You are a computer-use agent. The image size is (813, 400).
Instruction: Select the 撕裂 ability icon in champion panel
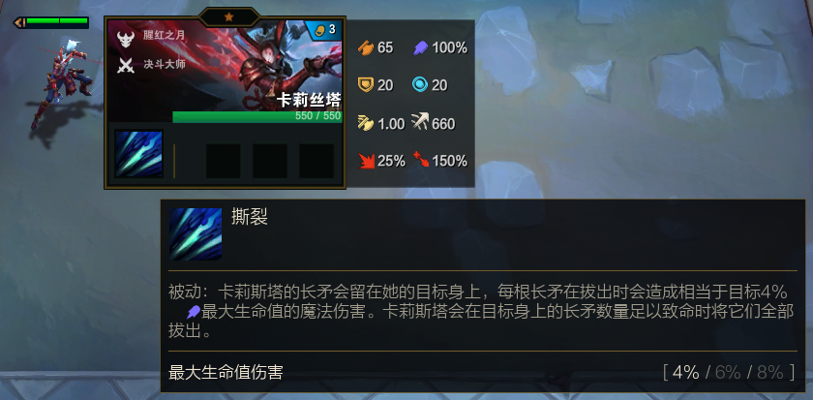click(139, 154)
